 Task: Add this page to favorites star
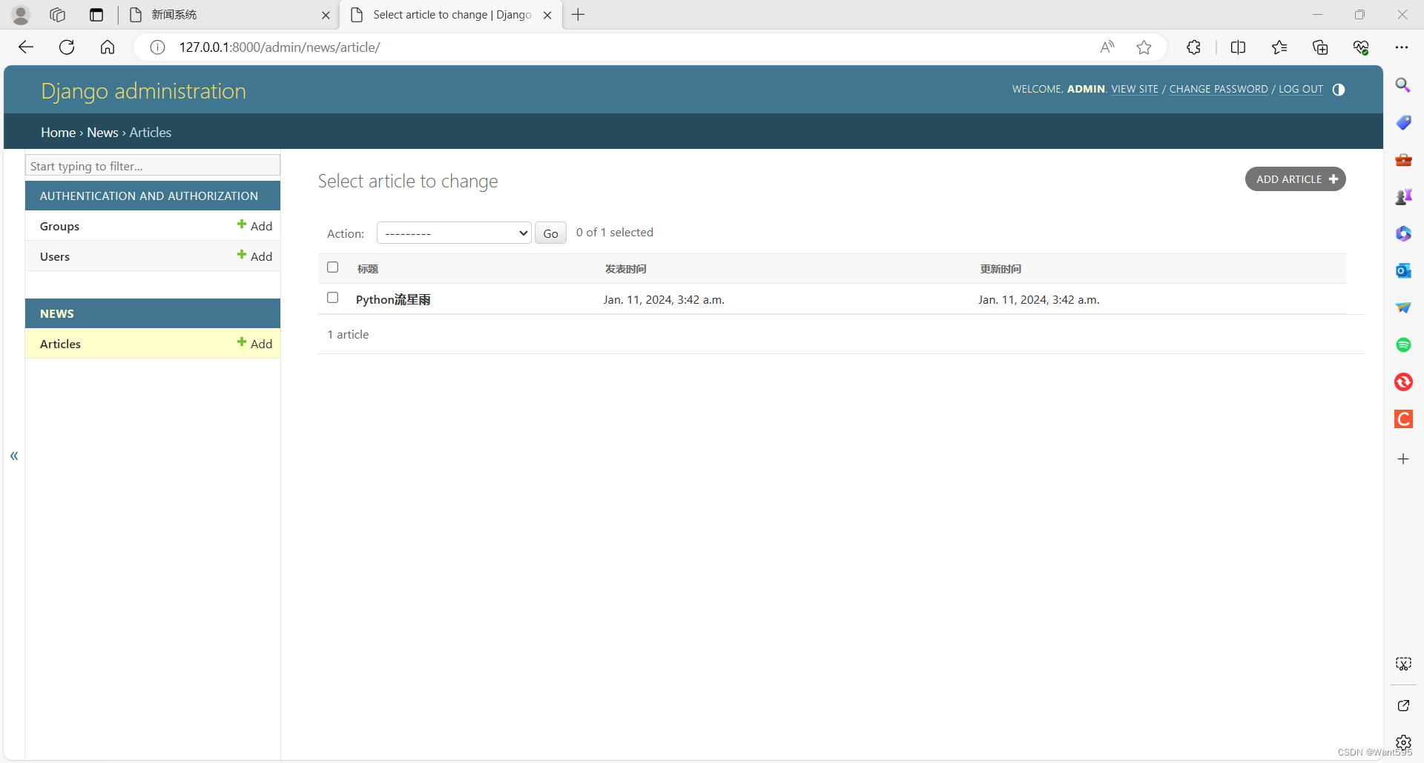[1144, 47]
